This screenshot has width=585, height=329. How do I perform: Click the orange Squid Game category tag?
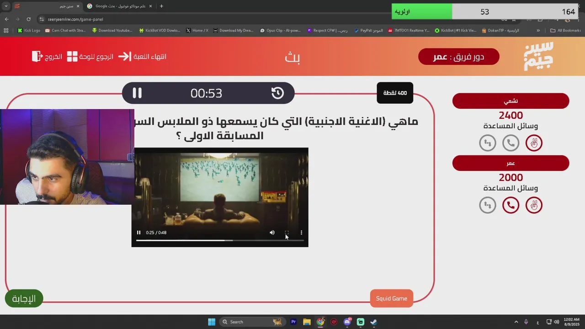[x=392, y=298]
